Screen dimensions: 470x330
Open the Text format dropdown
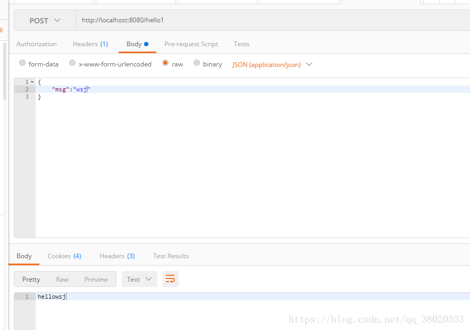tap(139, 279)
